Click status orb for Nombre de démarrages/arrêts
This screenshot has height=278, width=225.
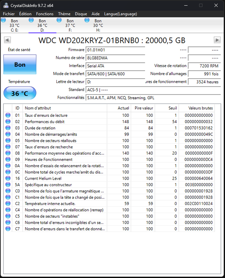coord(8,134)
